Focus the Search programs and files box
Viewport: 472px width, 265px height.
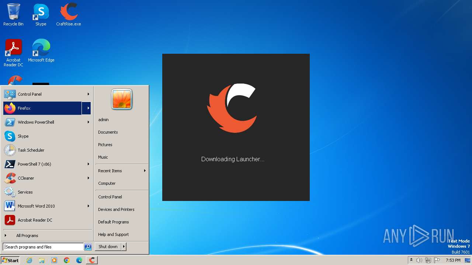(x=43, y=247)
